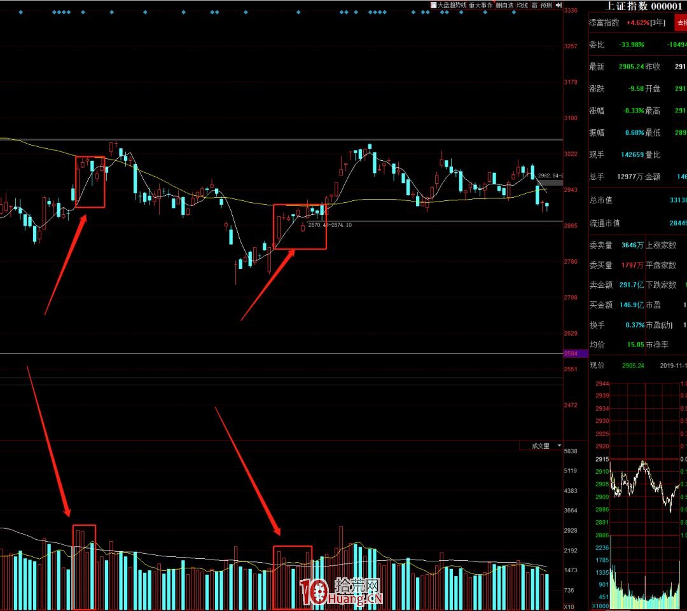Click the 卖金额 value 291.7亿
The height and width of the screenshot is (611, 687).
pyautogui.click(x=632, y=285)
